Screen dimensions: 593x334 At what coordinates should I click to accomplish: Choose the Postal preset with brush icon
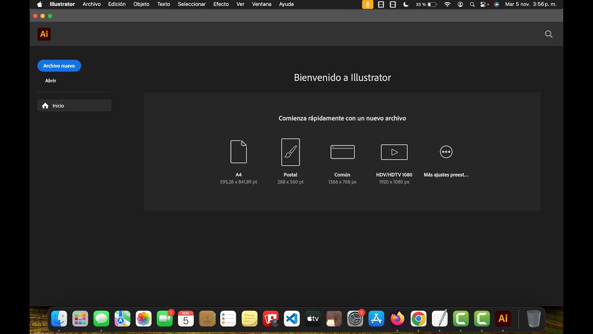[290, 152]
